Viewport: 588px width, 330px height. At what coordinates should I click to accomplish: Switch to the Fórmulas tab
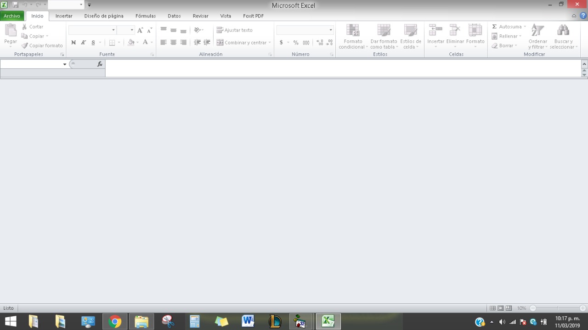[146, 16]
